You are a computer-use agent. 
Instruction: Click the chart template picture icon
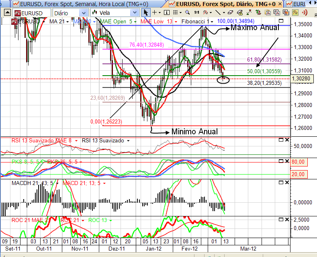pyautogui.click(x=286, y=12)
